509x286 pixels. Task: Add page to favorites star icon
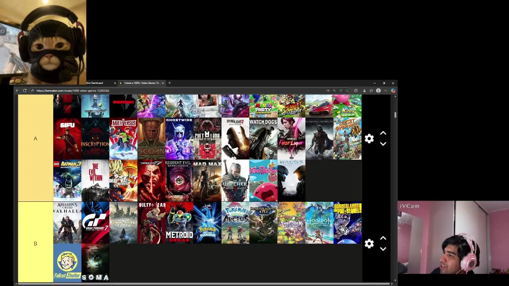coord(347,91)
